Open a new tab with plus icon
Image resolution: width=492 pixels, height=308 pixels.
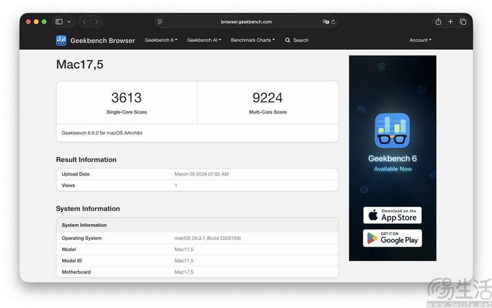pos(451,22)
